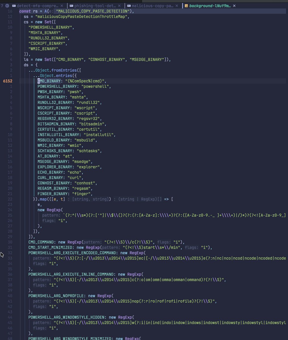Switch to the detect-mfa-compre… tab
Screen dimensions: 288x340
pyautogui.click(x=38, y=6)
